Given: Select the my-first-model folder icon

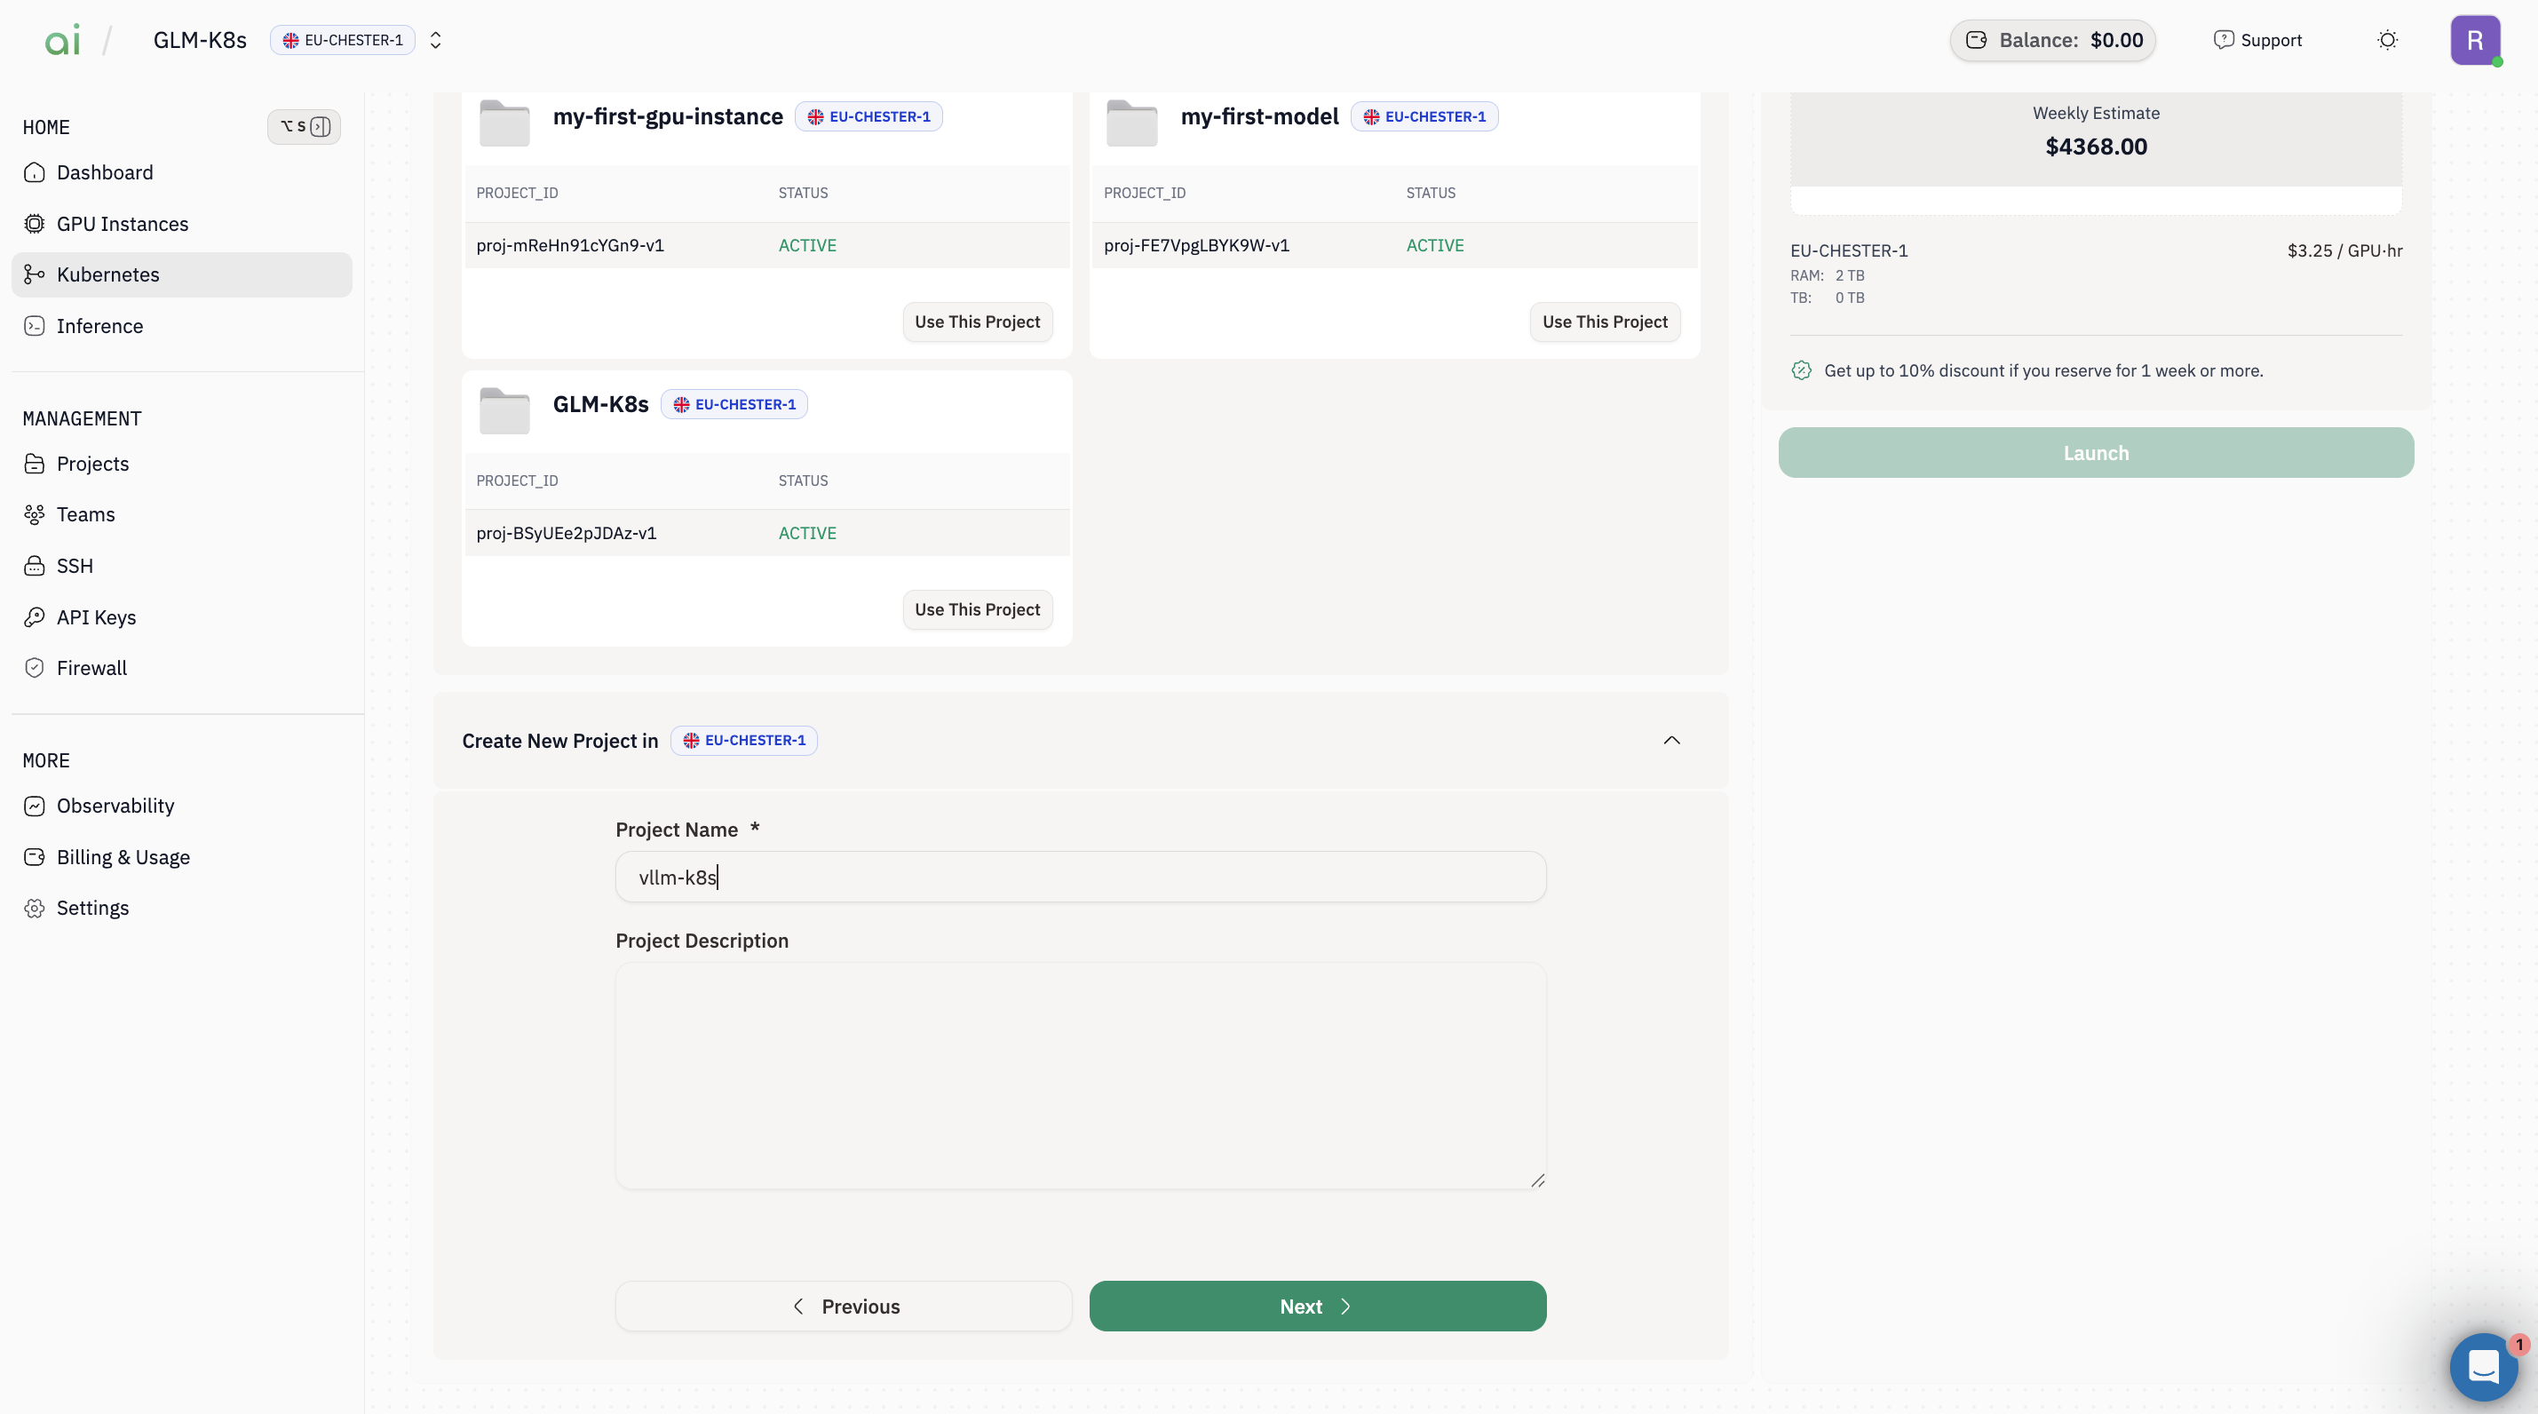Looking at the screenshot, I should [x=1131, y=123].
